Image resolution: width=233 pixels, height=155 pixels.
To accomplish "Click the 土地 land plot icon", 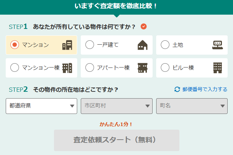I will tap(218, 45).
